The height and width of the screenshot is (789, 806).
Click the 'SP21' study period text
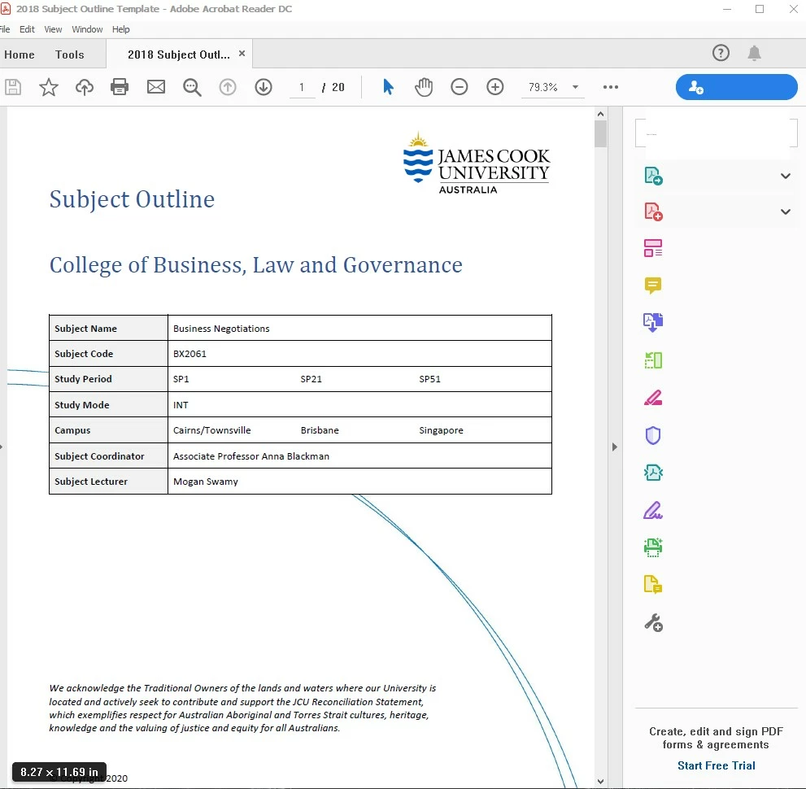pos(311,379)
